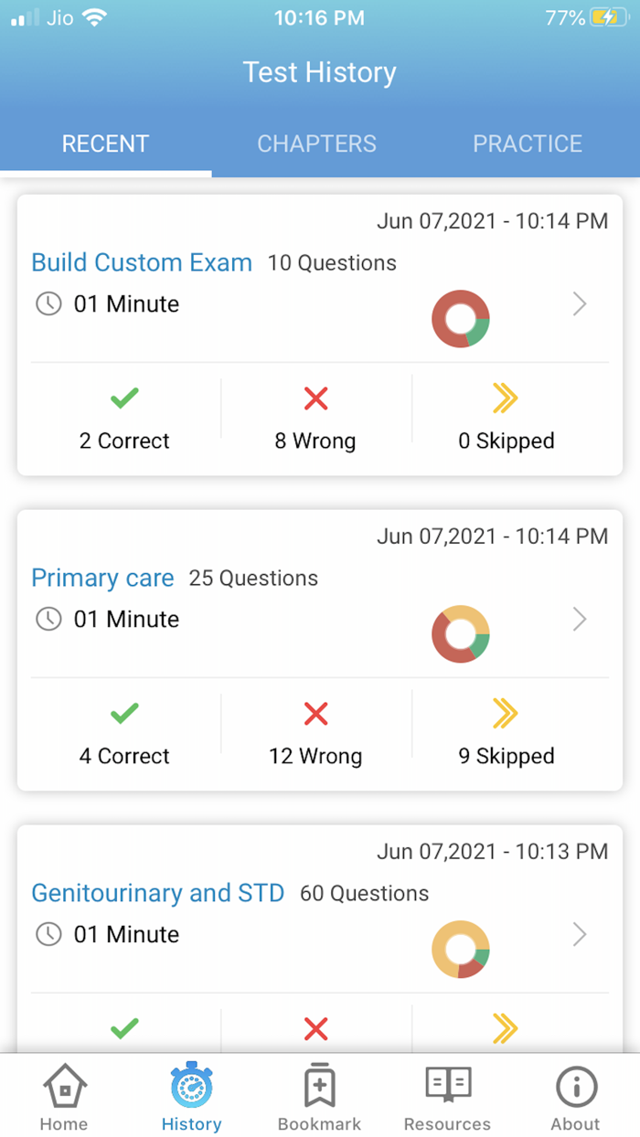Switch to the CHAPTERS tab
Screen dimensions: 640x1137
pos(316,143)
